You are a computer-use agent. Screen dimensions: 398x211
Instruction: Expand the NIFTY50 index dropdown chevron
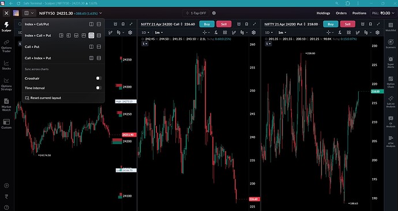click(101, 13)
